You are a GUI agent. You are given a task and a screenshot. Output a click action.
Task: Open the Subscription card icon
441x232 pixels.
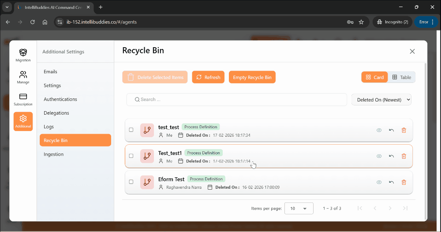[23, 99]
